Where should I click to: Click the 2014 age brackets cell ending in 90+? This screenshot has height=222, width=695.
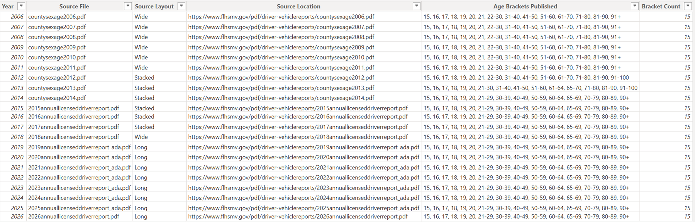point(526,98)
